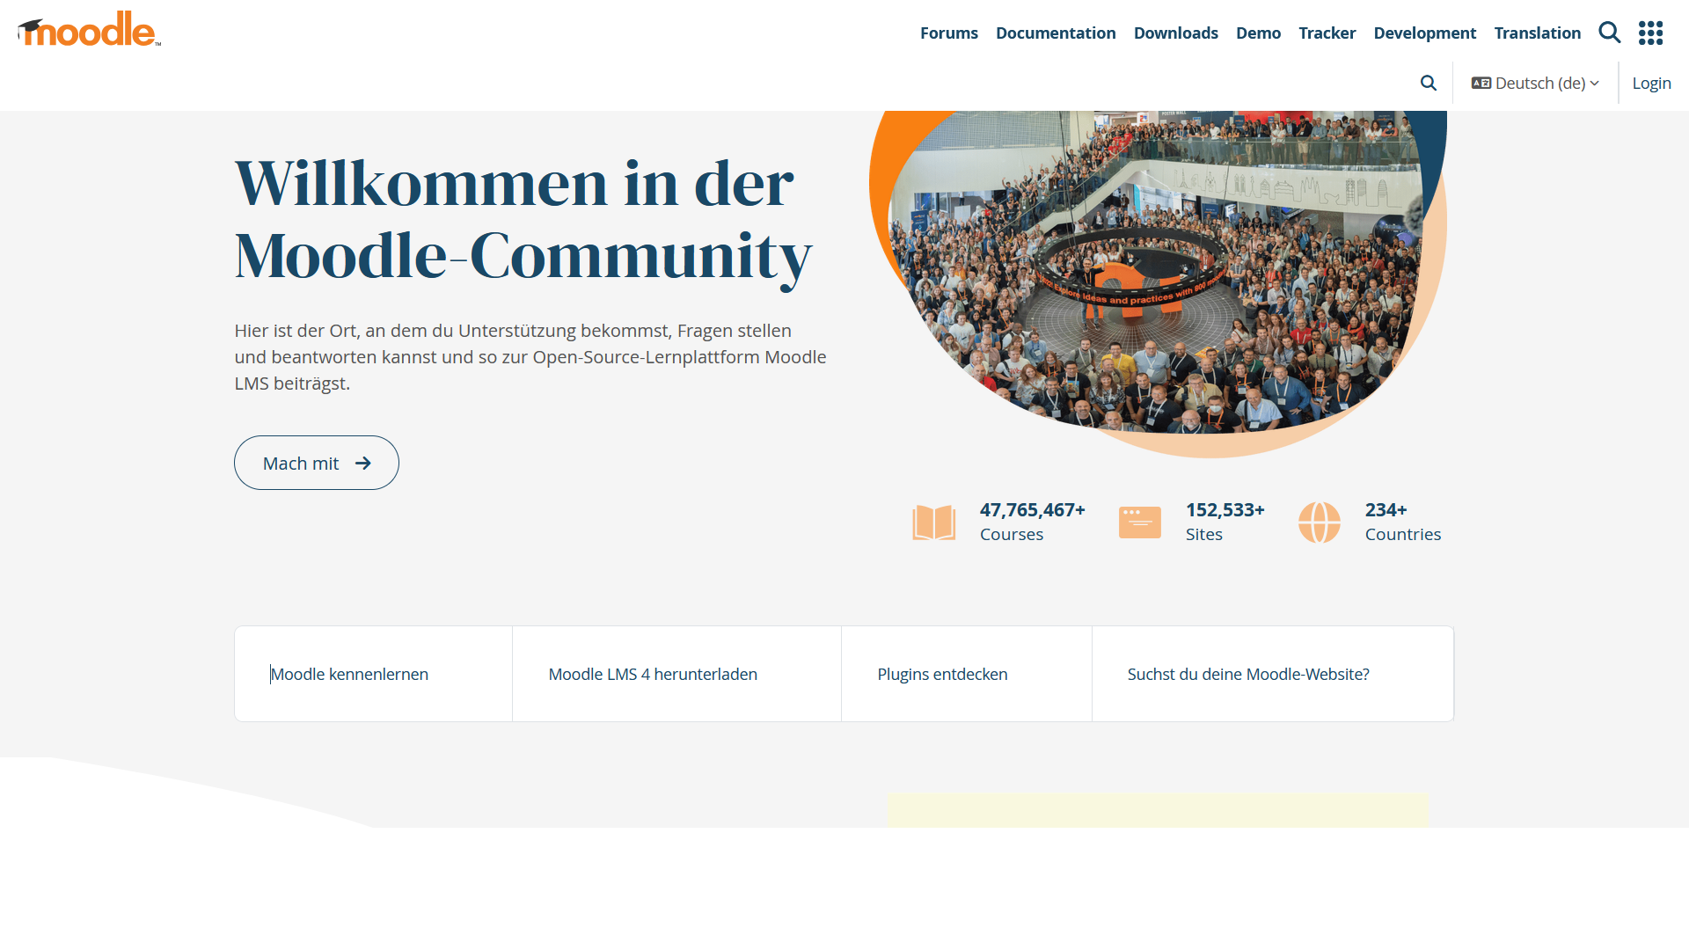
Task: Click the Login link
Action: pos(1651,83)
